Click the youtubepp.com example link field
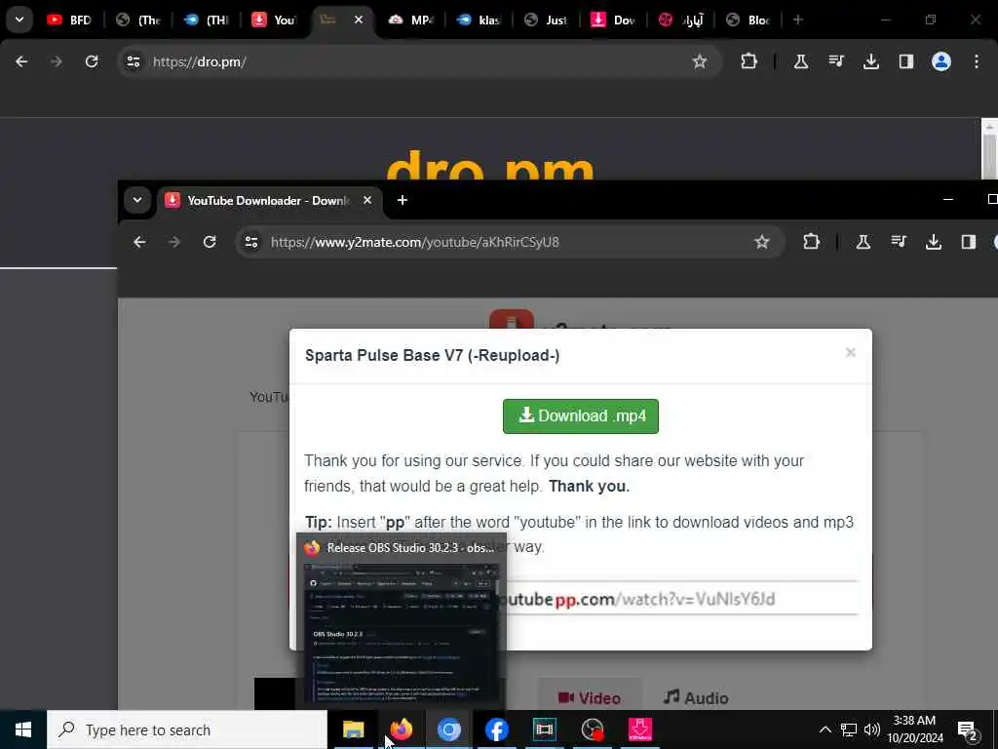The height and width of the screenshot is (749, 998). click(x=682, y=599)
